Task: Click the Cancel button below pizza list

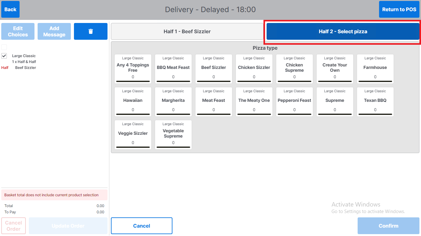Action: (141, 226)
